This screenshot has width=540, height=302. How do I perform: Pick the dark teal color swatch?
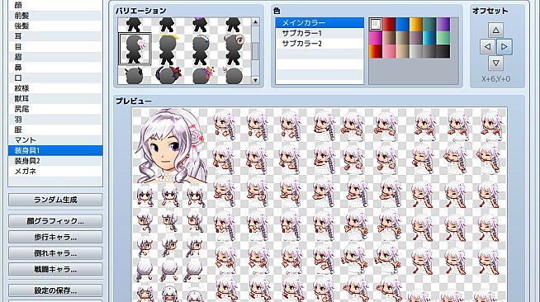[x=429, y=25]
